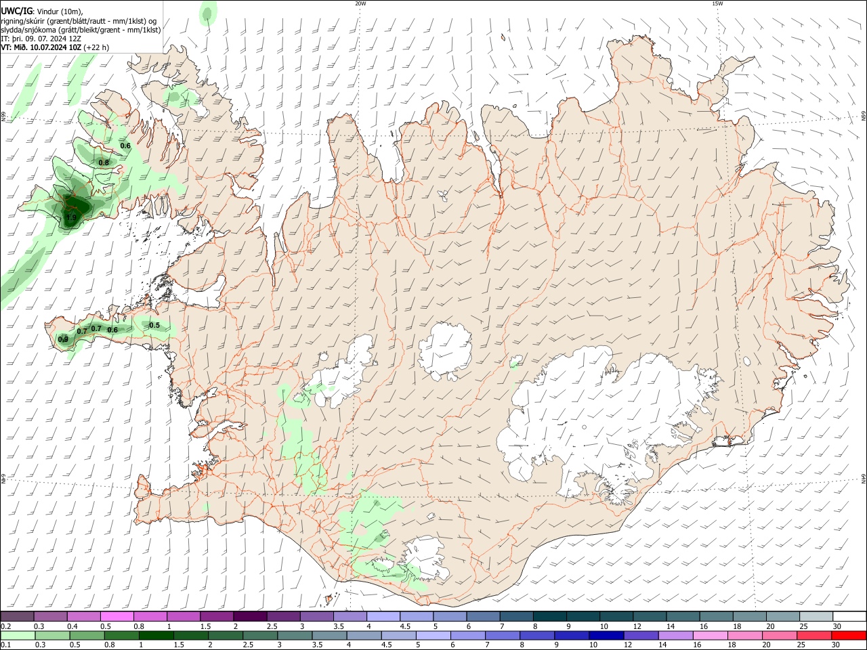Click the rigning/skúrir legend description line
The image size is (867, 650).
coord(79,21)
